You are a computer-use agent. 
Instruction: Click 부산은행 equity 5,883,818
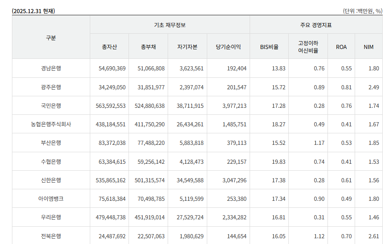[x=192, y=143]
